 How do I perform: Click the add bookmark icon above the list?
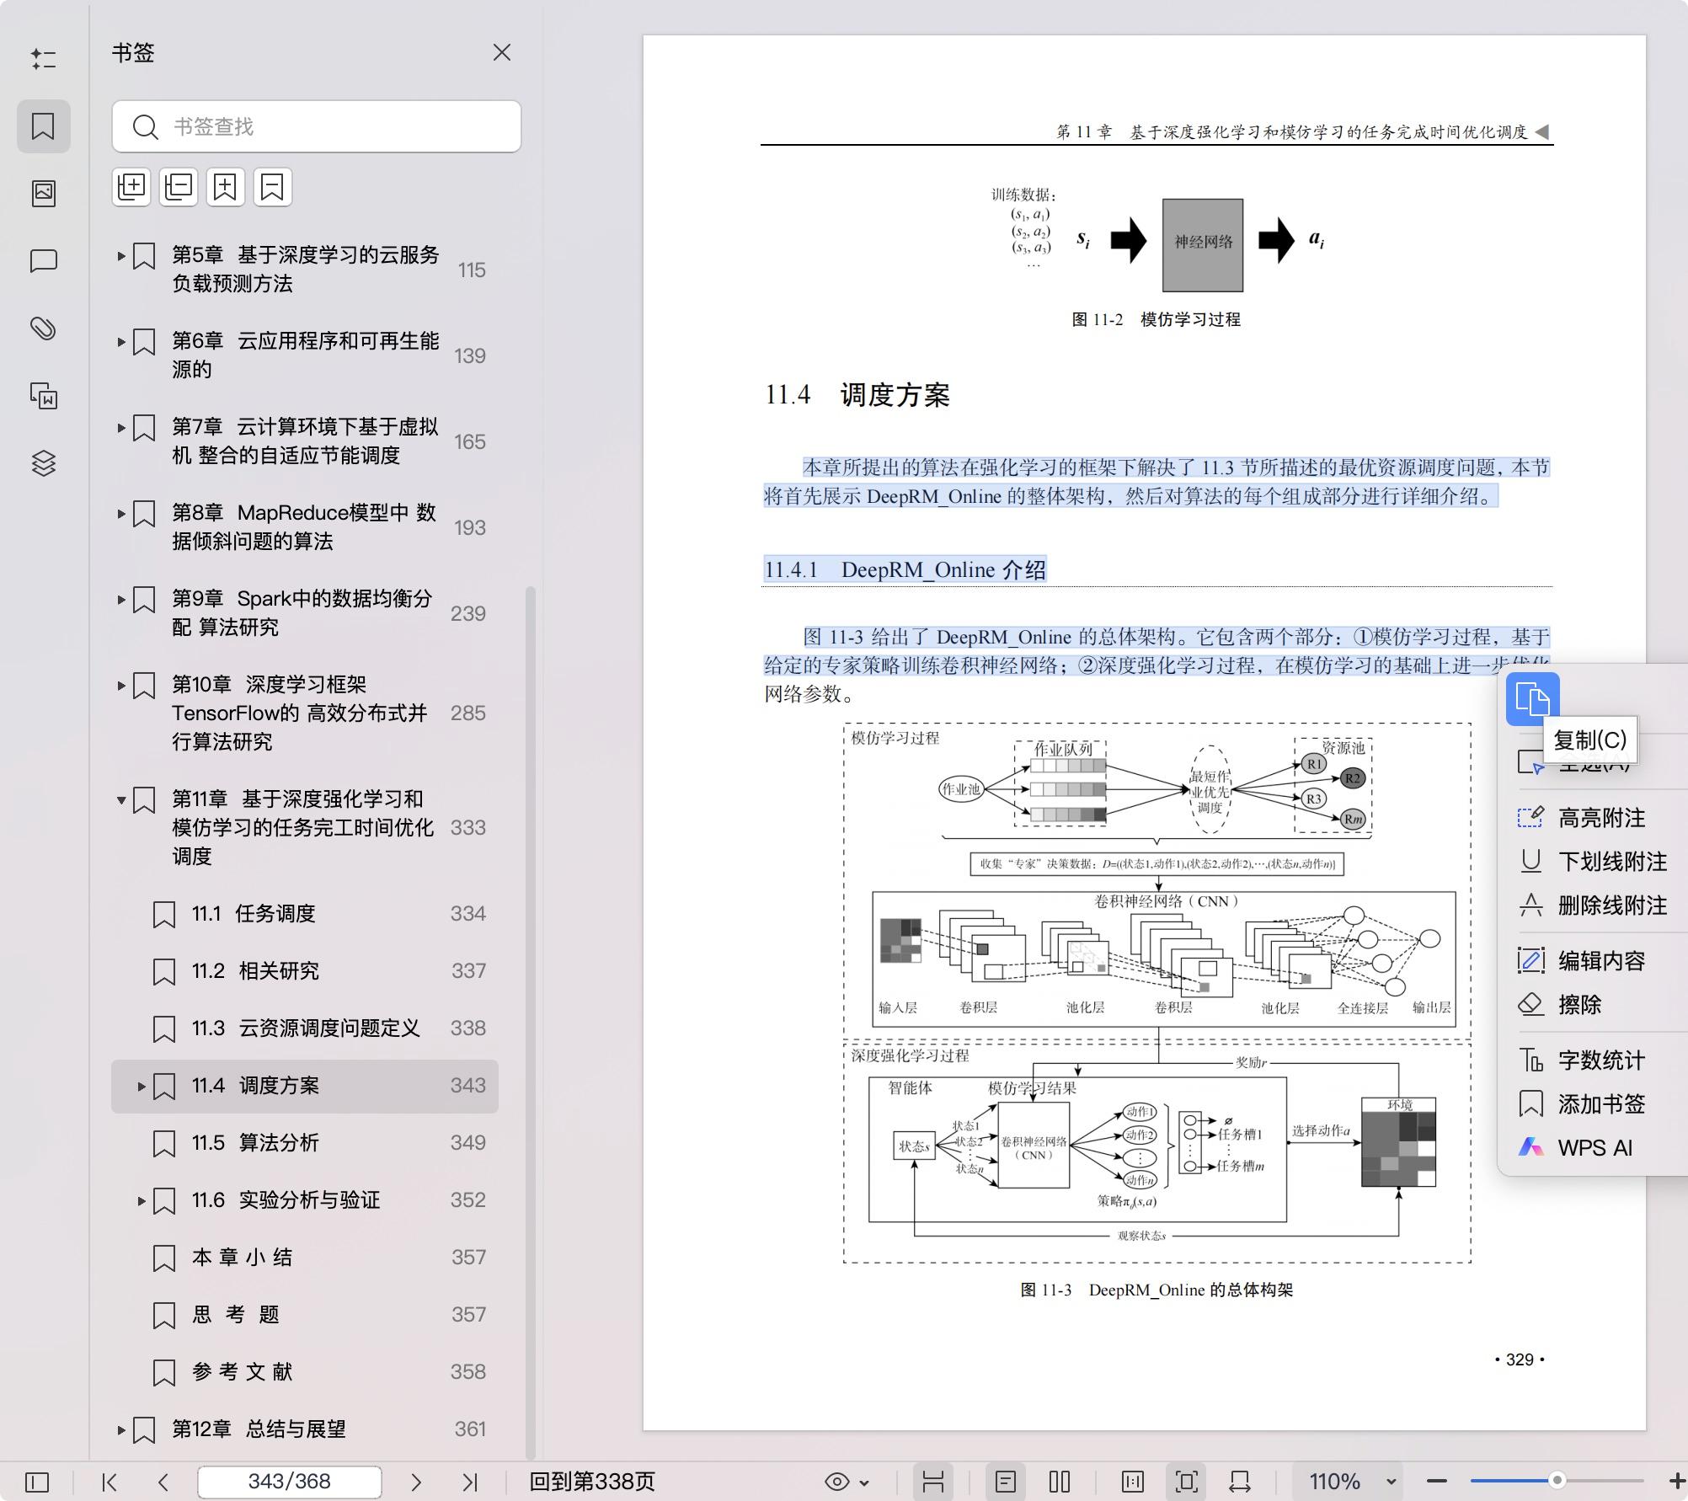(224, 186)
